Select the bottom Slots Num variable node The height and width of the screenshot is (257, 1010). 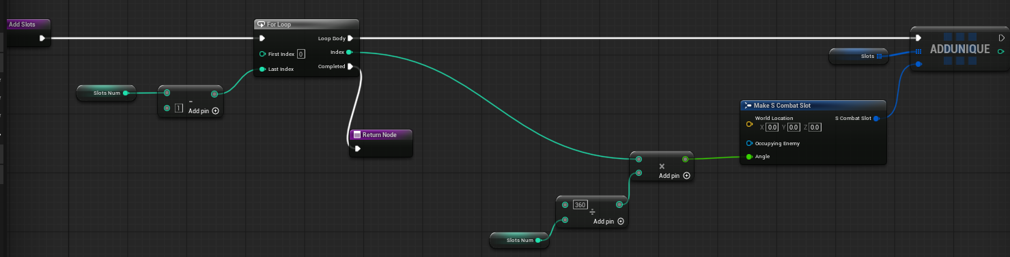519,240
